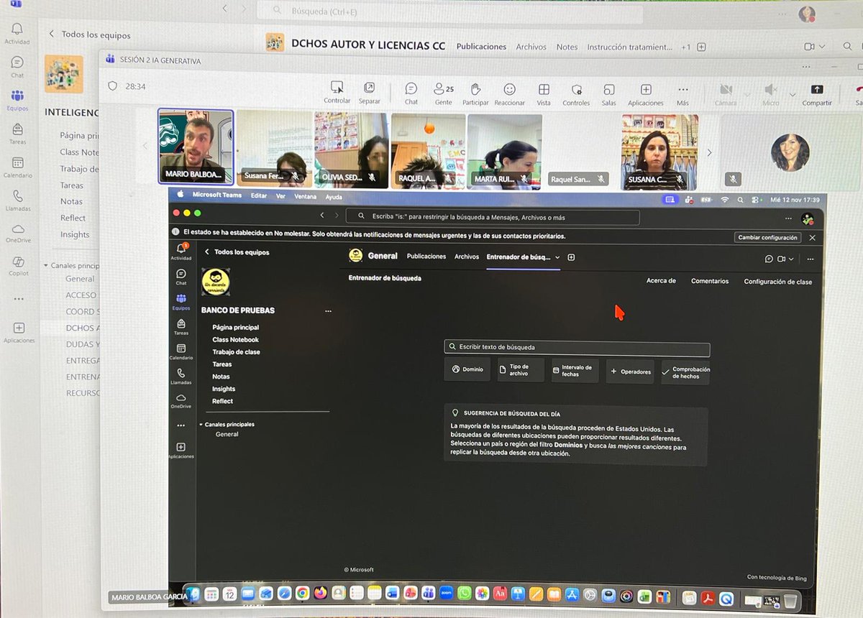Go back to Todos los equipos (outer window)
The width and height of the screenshot is (863, 618).
coord(89,34)
